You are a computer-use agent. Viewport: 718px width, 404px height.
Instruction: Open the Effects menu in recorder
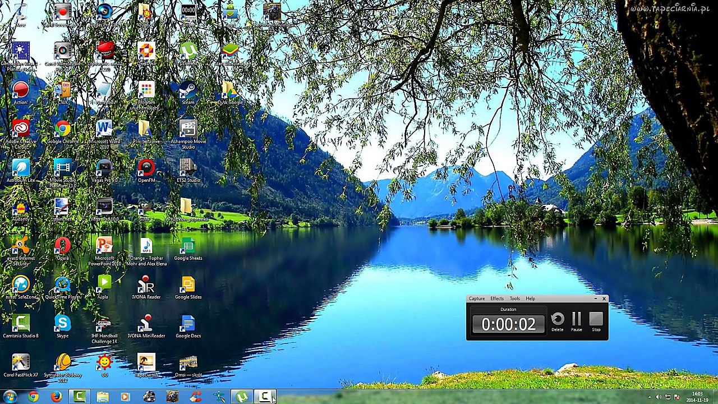point(496,299)
